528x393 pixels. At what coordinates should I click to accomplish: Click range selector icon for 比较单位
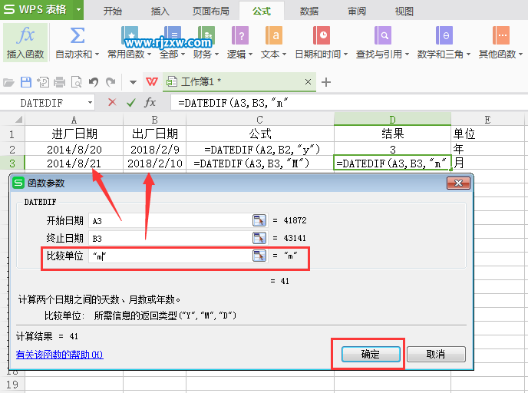[259, 256]
